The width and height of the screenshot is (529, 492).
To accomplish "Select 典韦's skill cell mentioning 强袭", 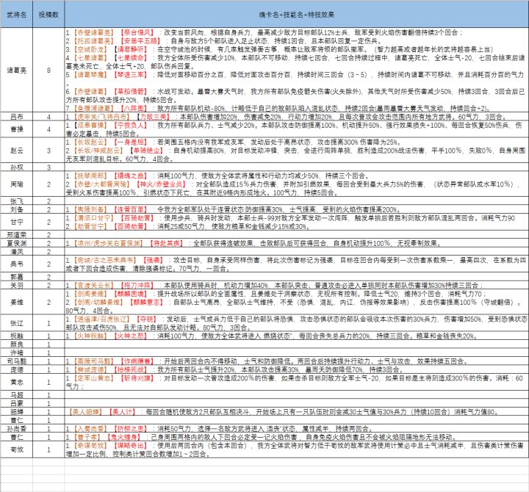I will [297, 264].
